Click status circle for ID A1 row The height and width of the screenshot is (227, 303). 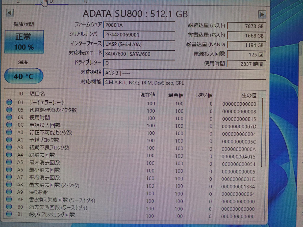tap(9, 139)
